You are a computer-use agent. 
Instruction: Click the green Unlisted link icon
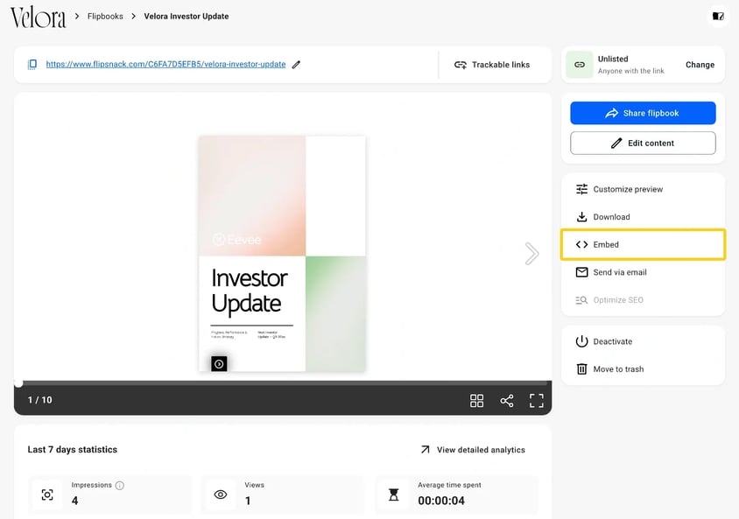tap(580, 65)
